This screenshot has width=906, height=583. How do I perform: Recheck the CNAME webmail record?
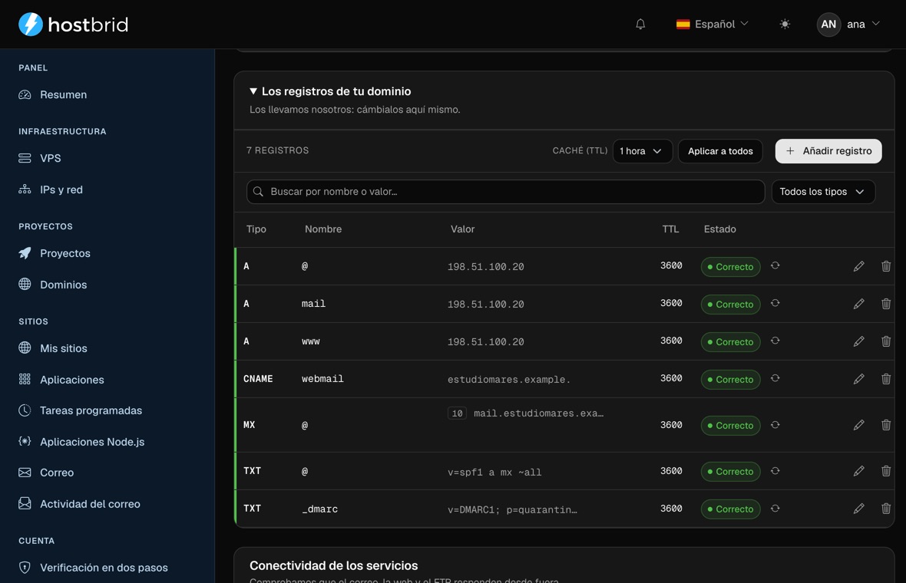tap(775, 378)
